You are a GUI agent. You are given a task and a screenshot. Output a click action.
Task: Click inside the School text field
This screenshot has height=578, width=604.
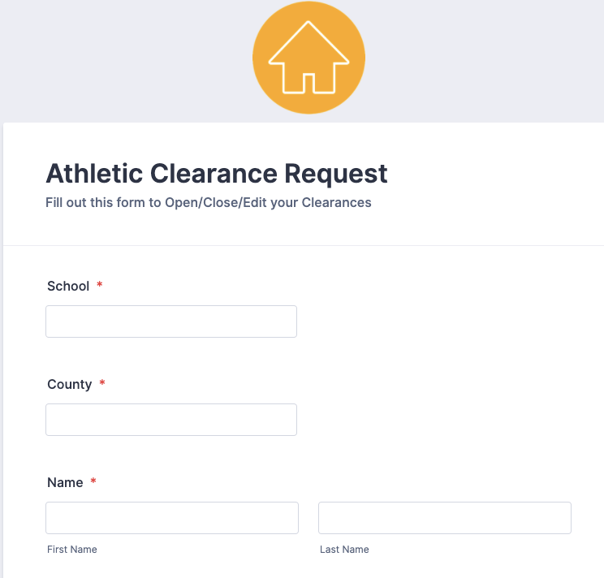[x=171, y=321]
